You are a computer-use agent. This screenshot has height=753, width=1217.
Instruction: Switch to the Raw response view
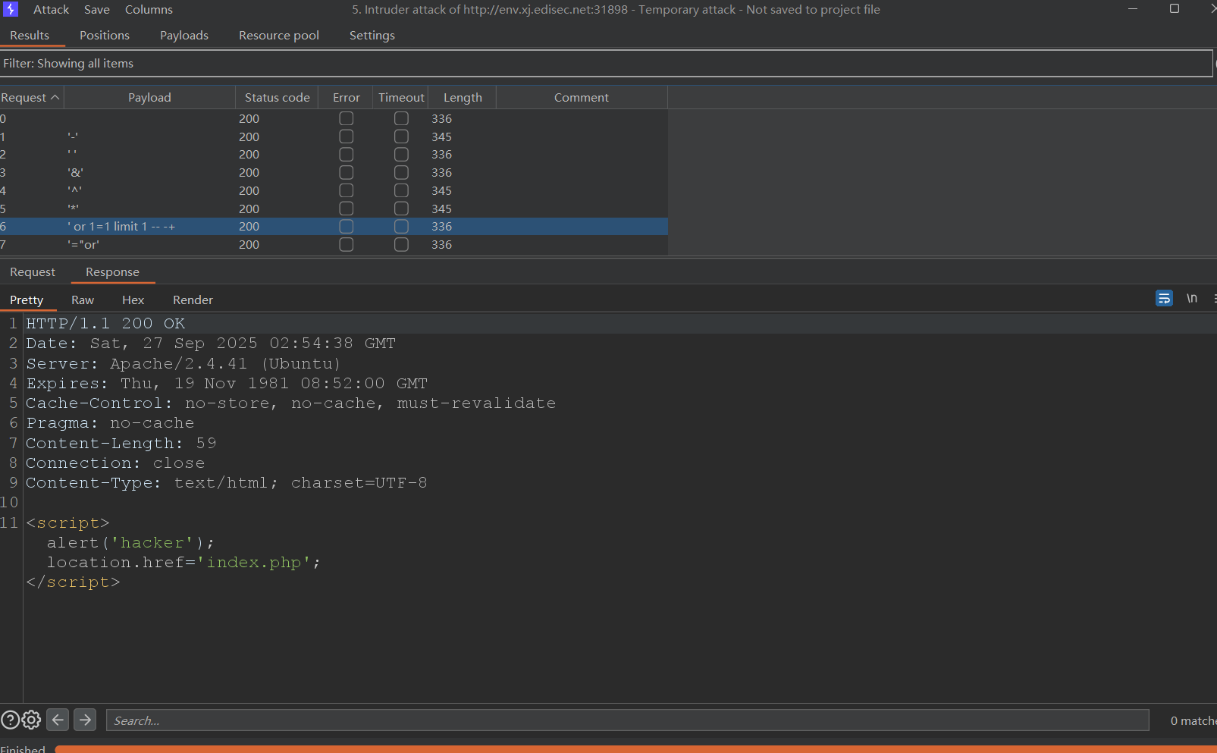point(83,300)
